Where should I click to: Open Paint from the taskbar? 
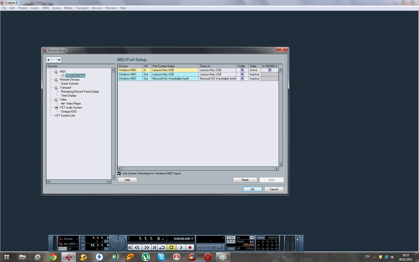tap(223, 257)
